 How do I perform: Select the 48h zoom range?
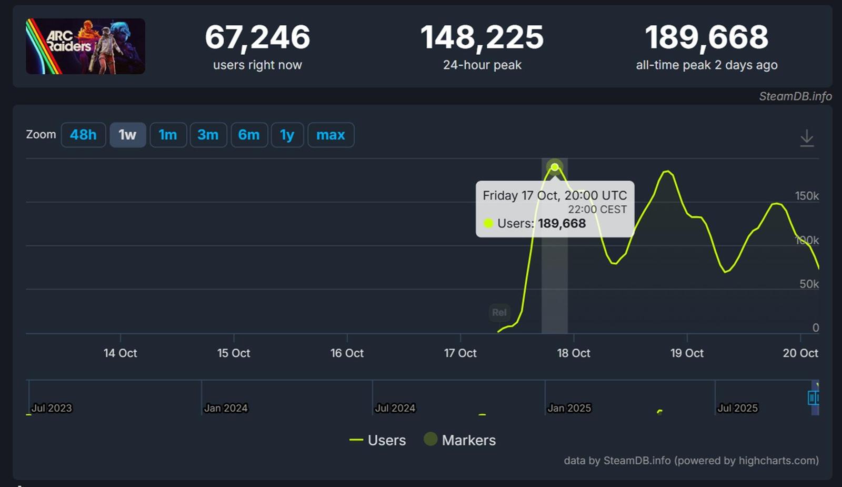click(x=83, y=135)
